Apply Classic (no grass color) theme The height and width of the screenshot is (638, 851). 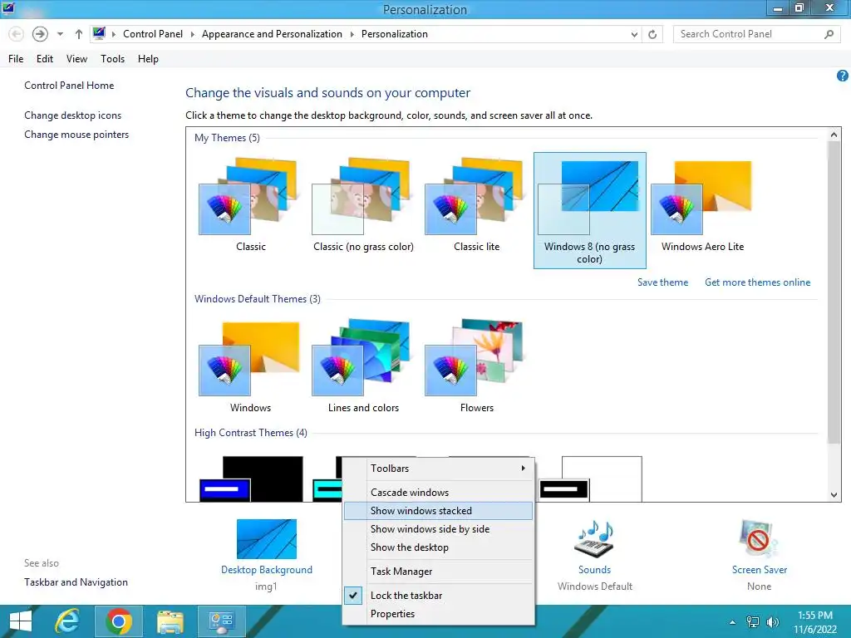(363, 196)
